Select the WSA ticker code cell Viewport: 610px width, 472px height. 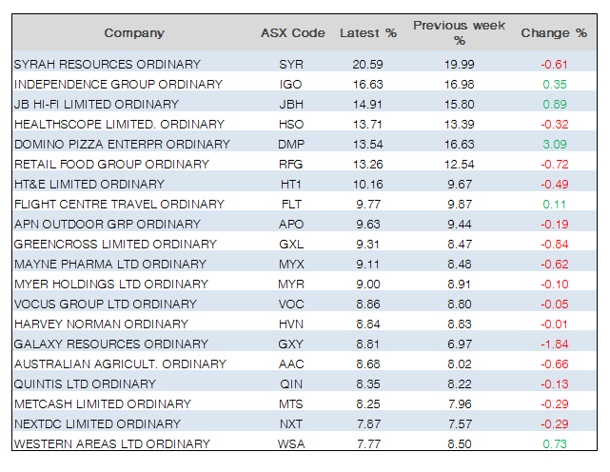[291, 443]
